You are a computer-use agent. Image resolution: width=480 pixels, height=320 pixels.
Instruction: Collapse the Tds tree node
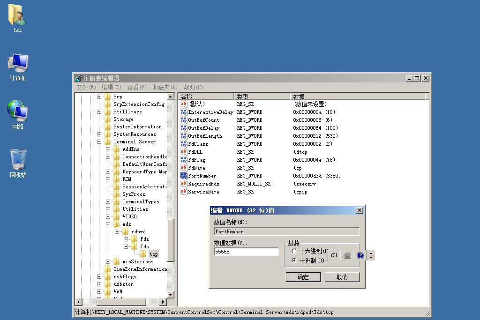click(126, 246)
